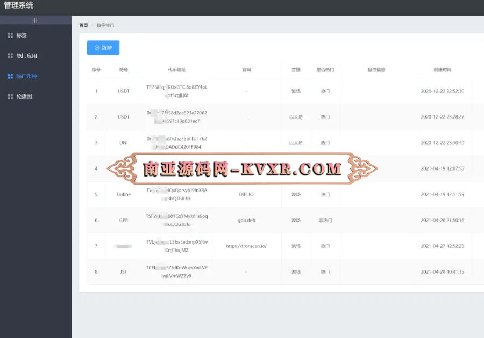The width and height of the screenshot is (484, 338).
Task: Click the JST symbol cell
Action: 124,272
